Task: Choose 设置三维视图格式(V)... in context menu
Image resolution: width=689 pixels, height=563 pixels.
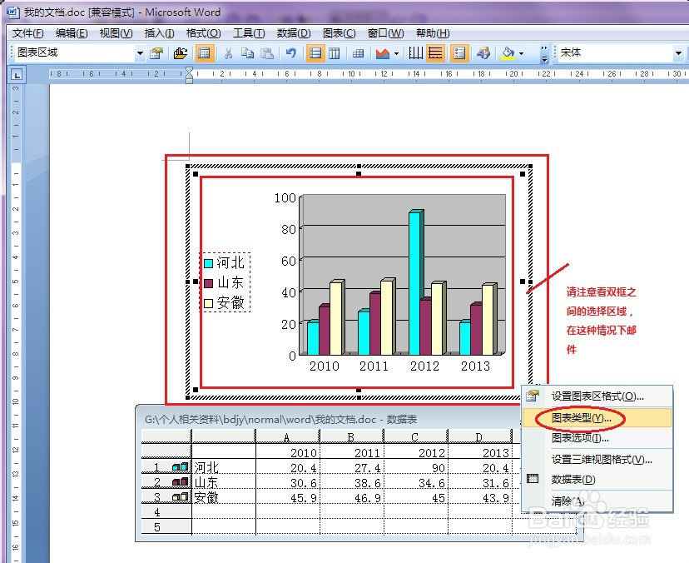Action: (x=597, y=460)
